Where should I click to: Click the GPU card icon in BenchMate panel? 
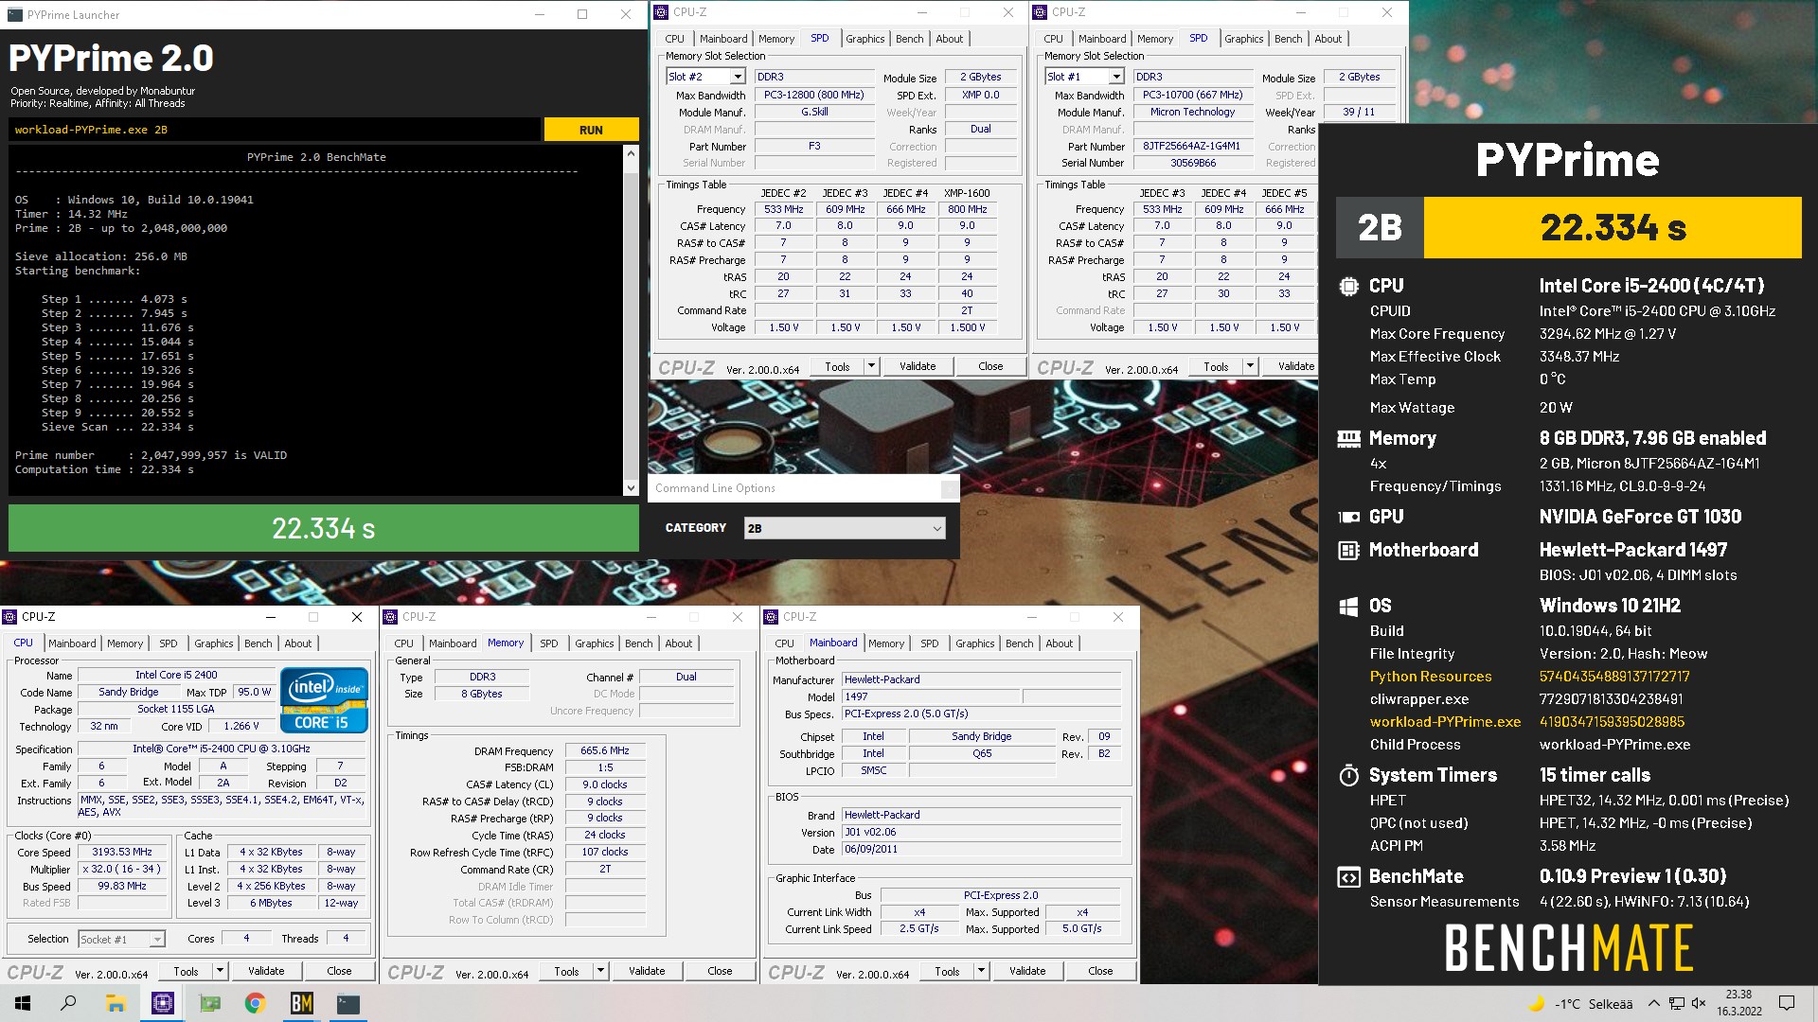(x=1348, y=517)
